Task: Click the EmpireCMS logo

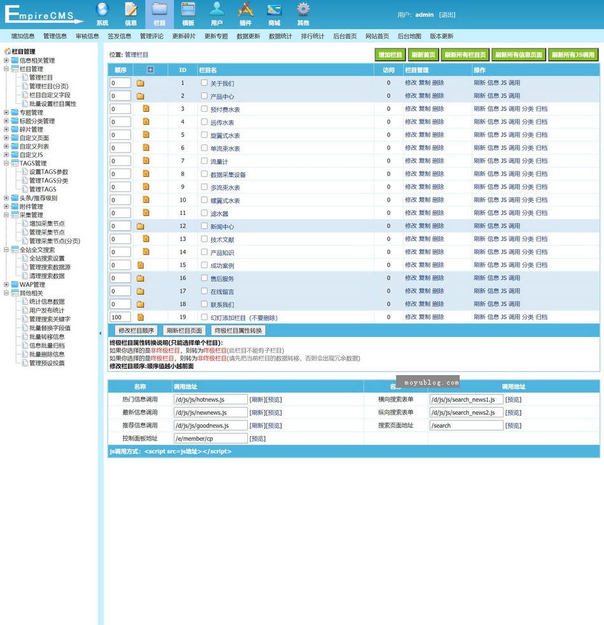Action: (43, 15)
